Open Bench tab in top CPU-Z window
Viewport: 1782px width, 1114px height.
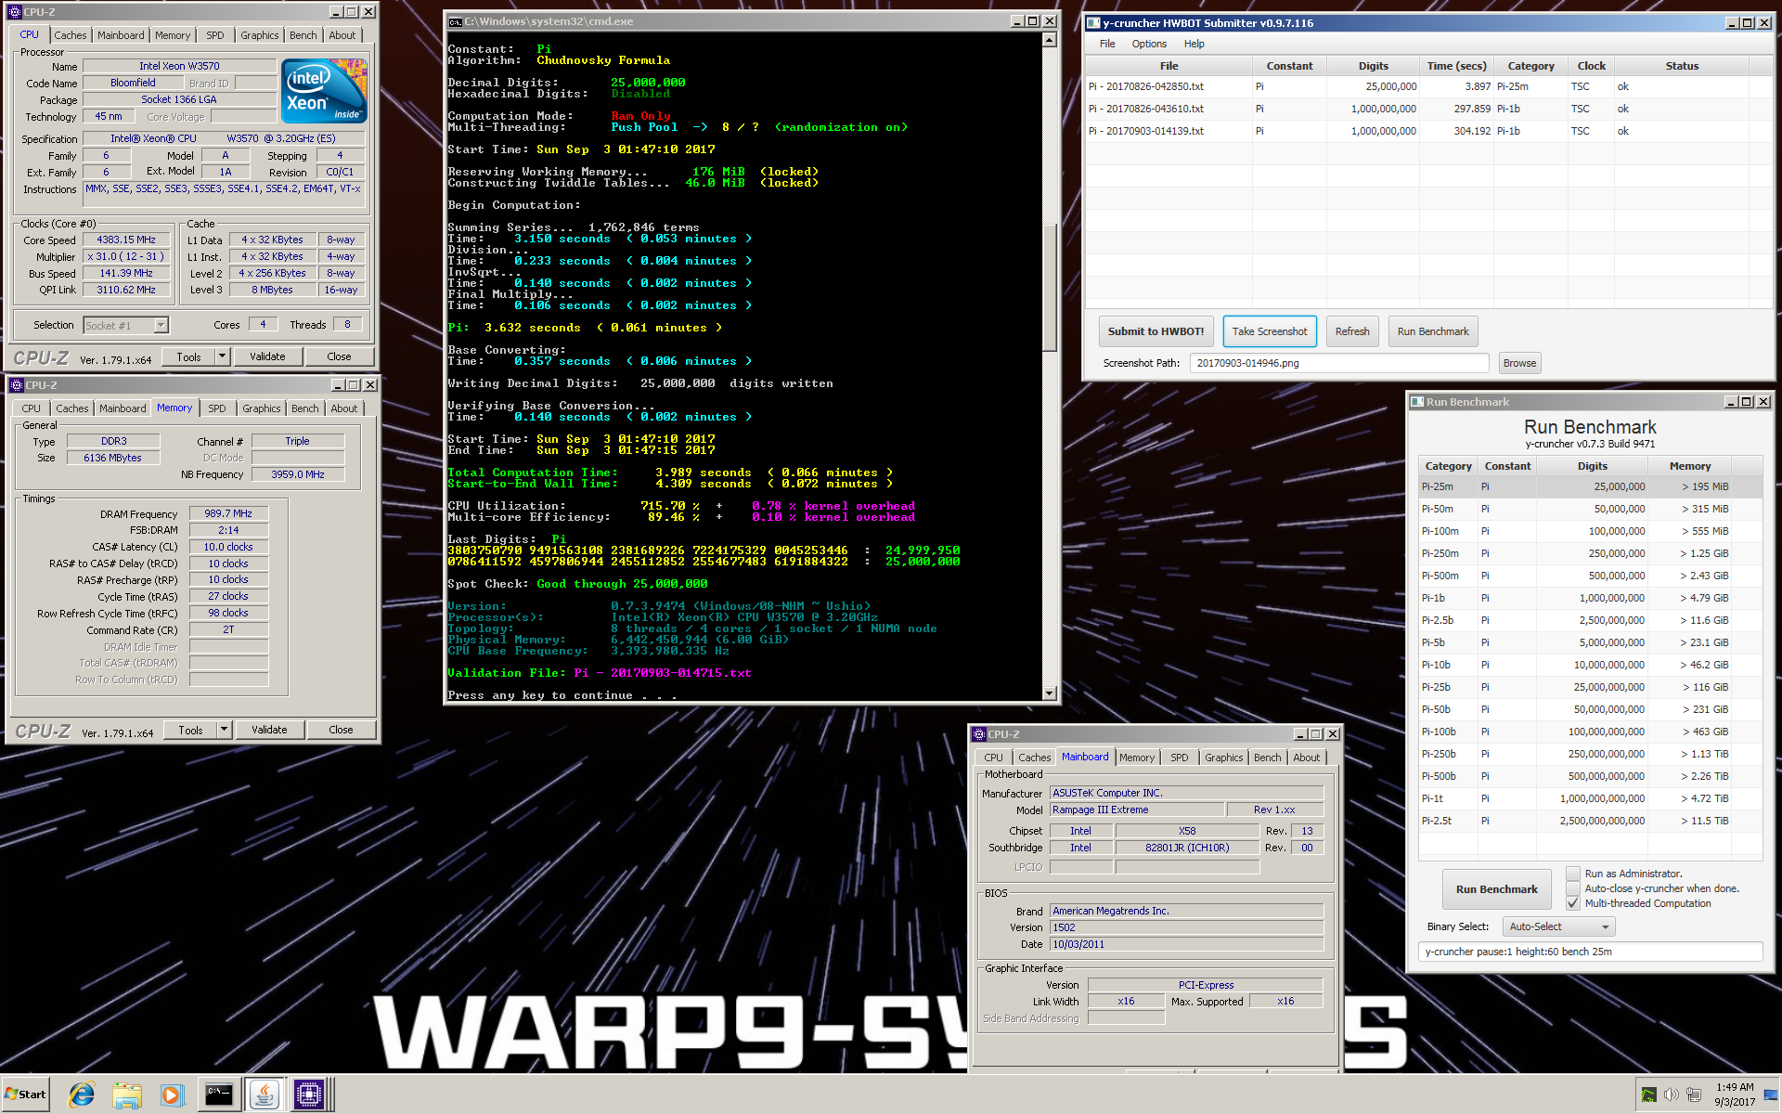coord(303,35)
